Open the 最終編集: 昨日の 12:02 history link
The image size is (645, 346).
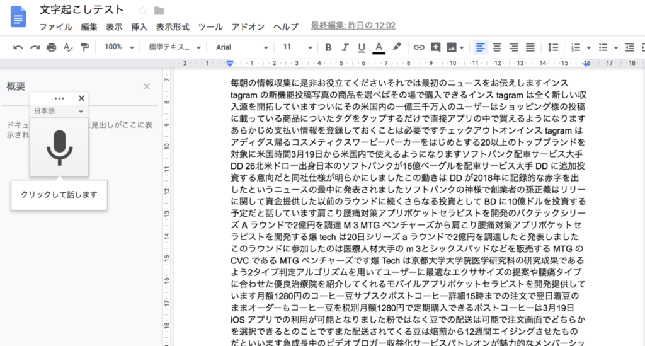pos(353,25)
